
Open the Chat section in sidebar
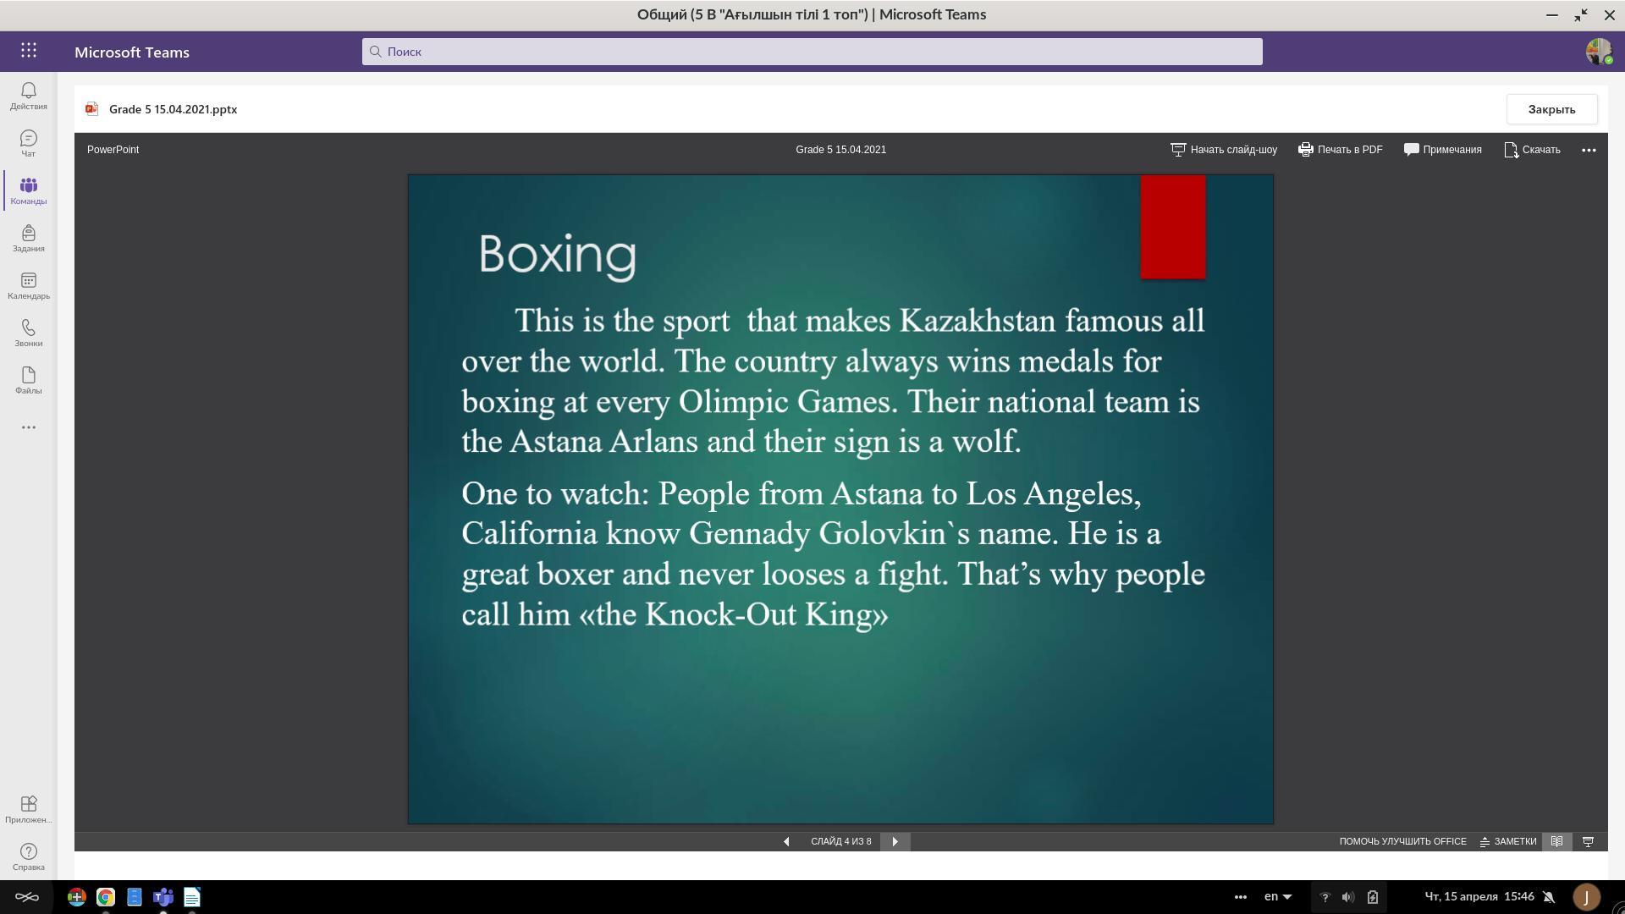(x=28, y=142)
